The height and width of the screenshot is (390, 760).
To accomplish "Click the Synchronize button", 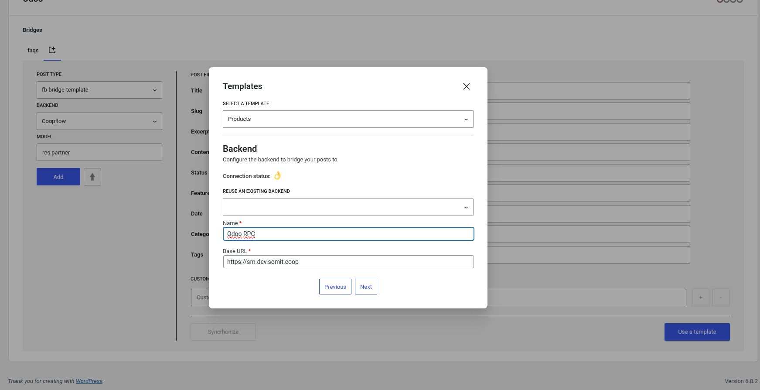I will click(223, 332).
